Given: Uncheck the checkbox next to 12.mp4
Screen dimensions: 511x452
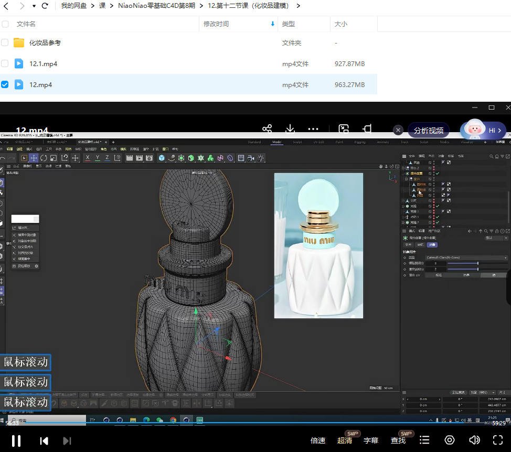Looking at the screenshot, I should click(x=5, y=84).
